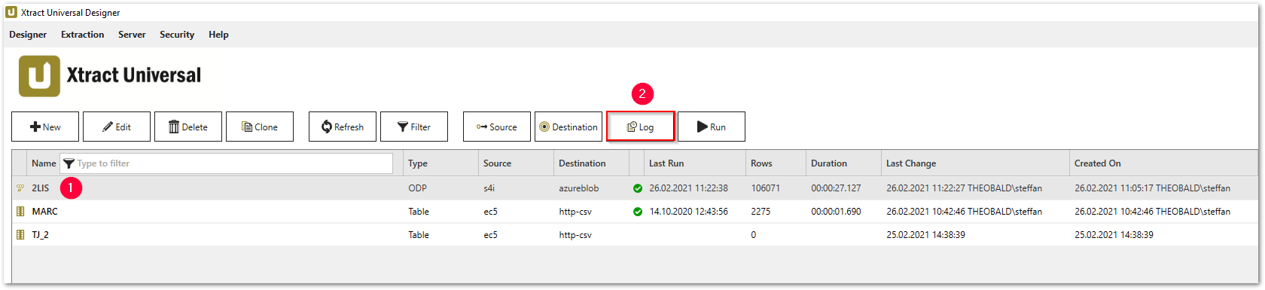Click the rows value 0 in TJ_2 row
Viewport: 1265px width, 290px height.
[753, 235]
